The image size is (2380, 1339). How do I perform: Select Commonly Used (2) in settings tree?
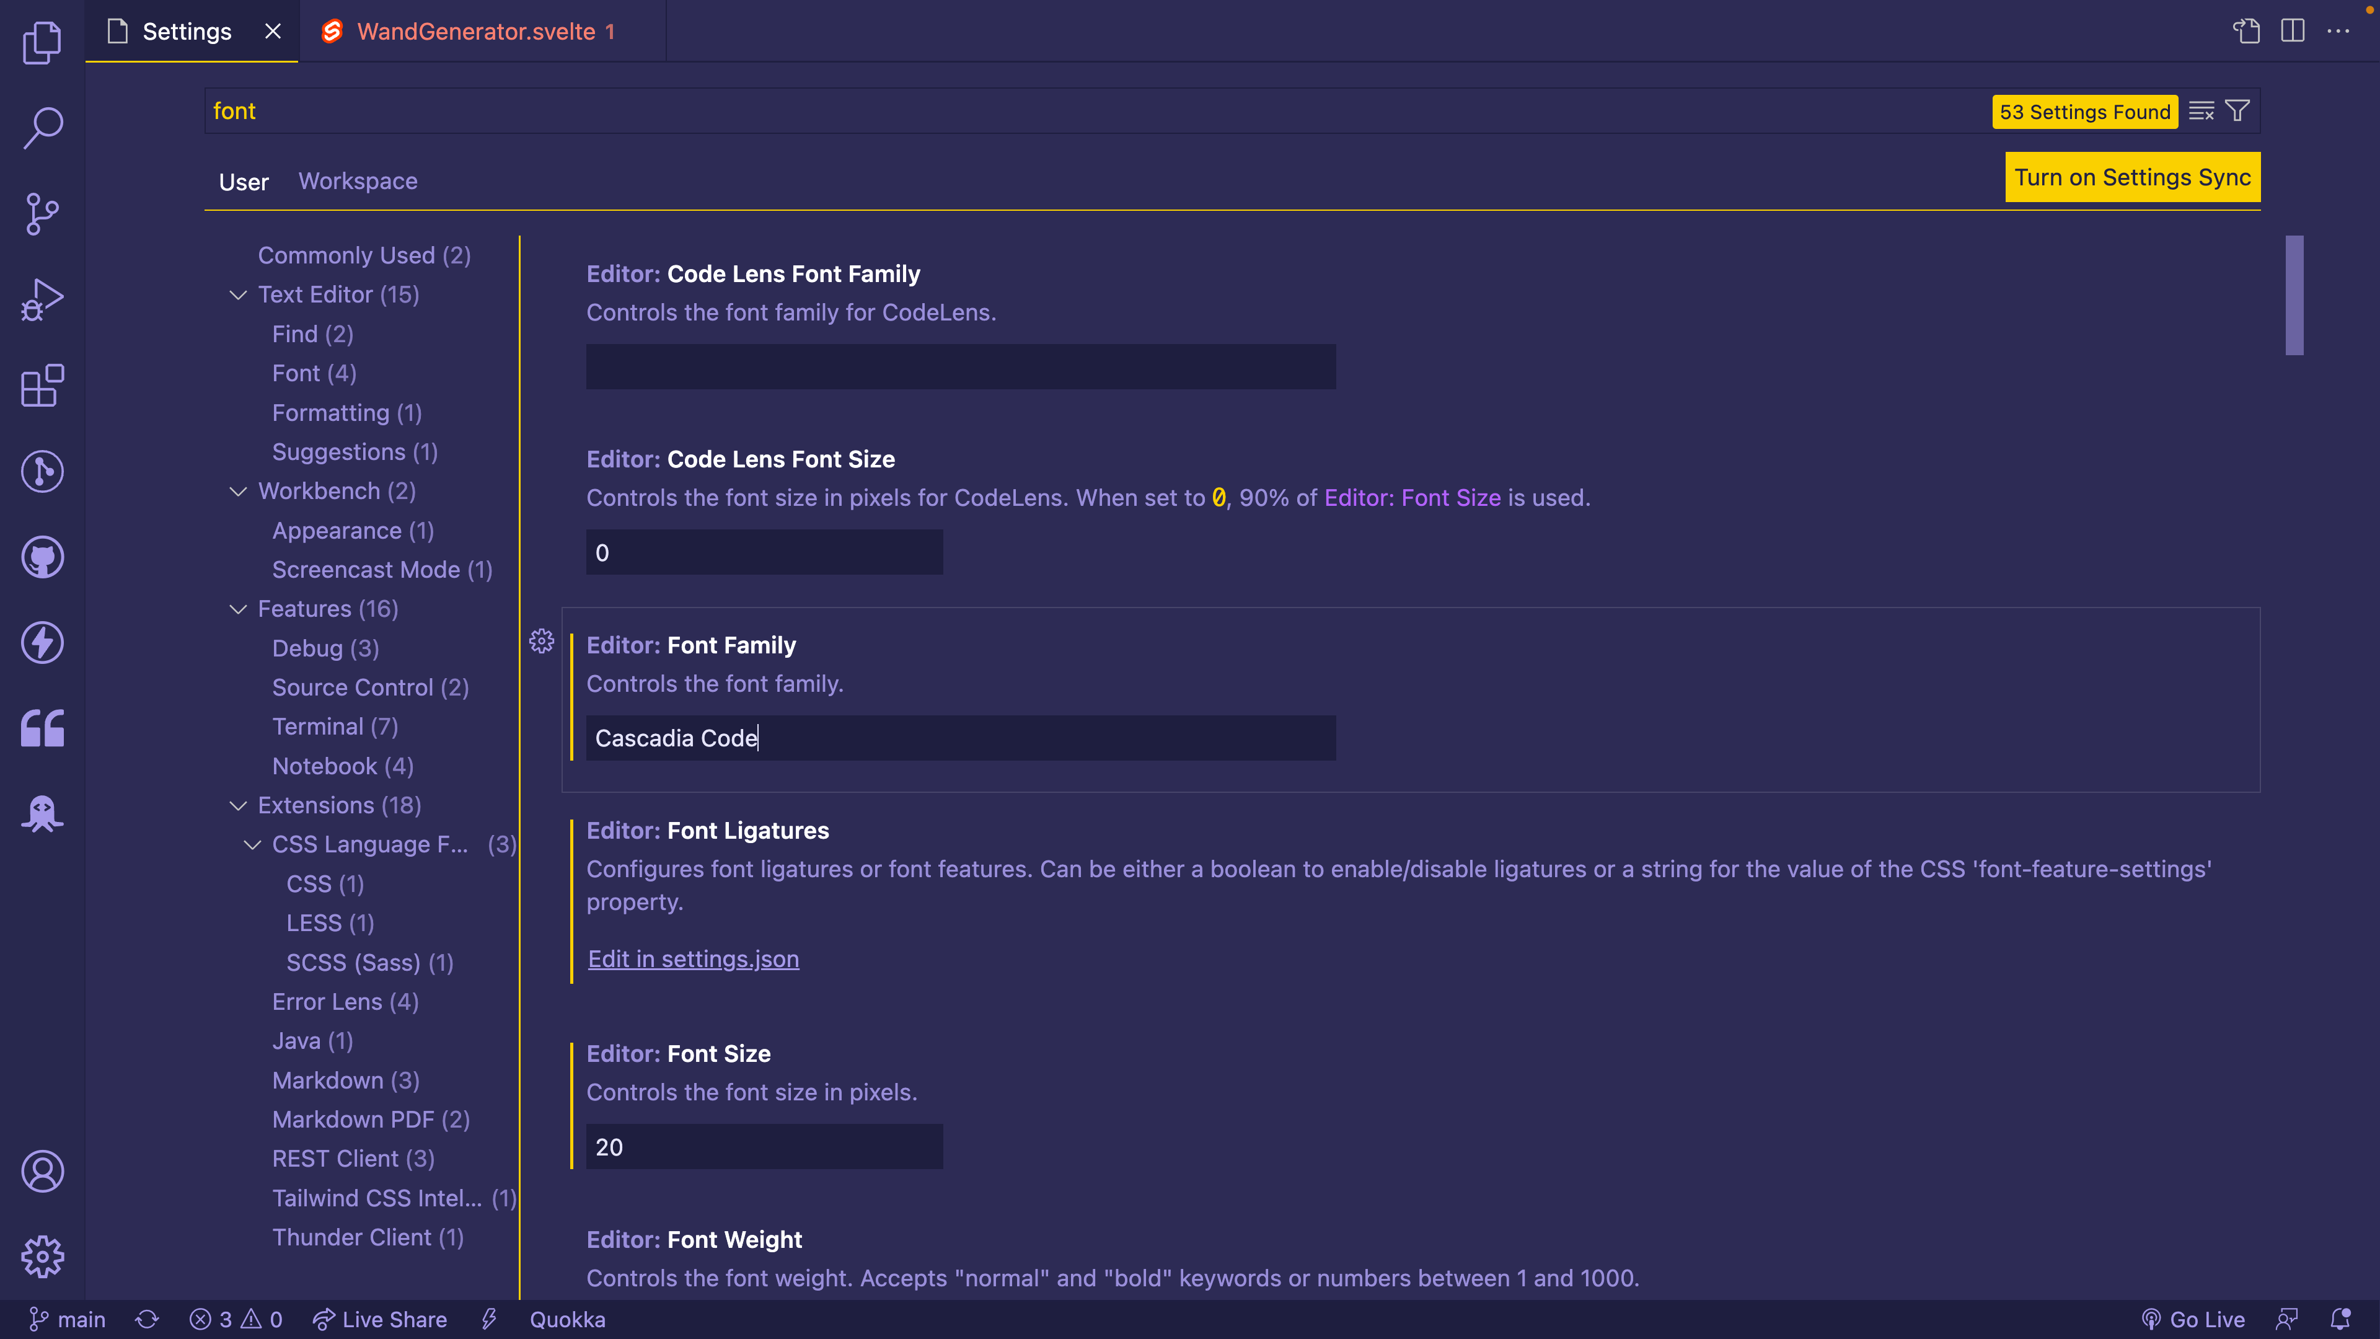click(x=364, y=255)
